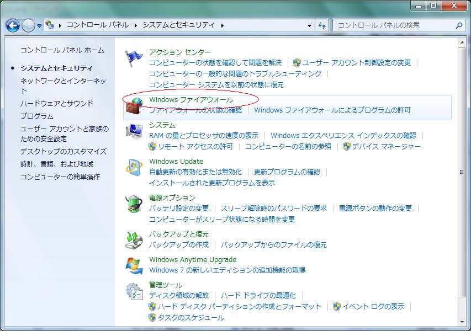The image size is (471, 331).
Task: Click the Power Options battery icon
Action: (134, 204)
